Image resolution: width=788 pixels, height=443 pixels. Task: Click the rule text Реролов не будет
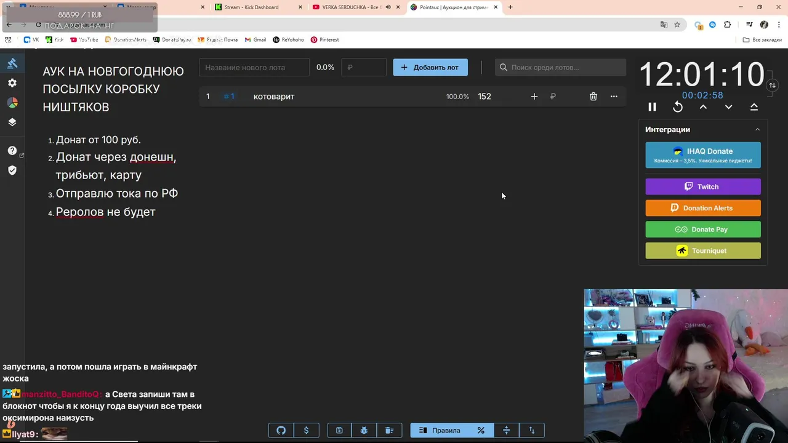[x=105, y=212]
